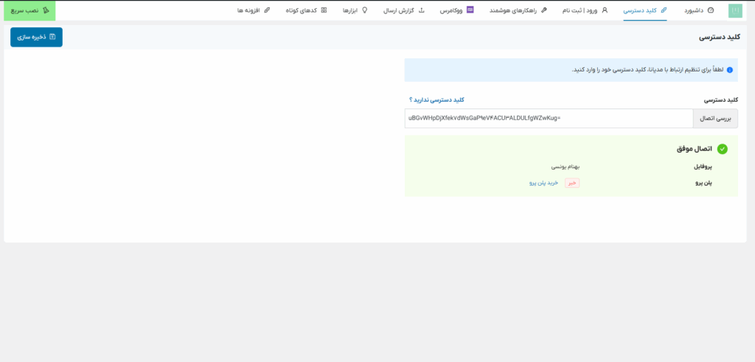Select the کلید دسترسی tab
Viewport: 755px width, 362px height.
(x=645, y=10)
